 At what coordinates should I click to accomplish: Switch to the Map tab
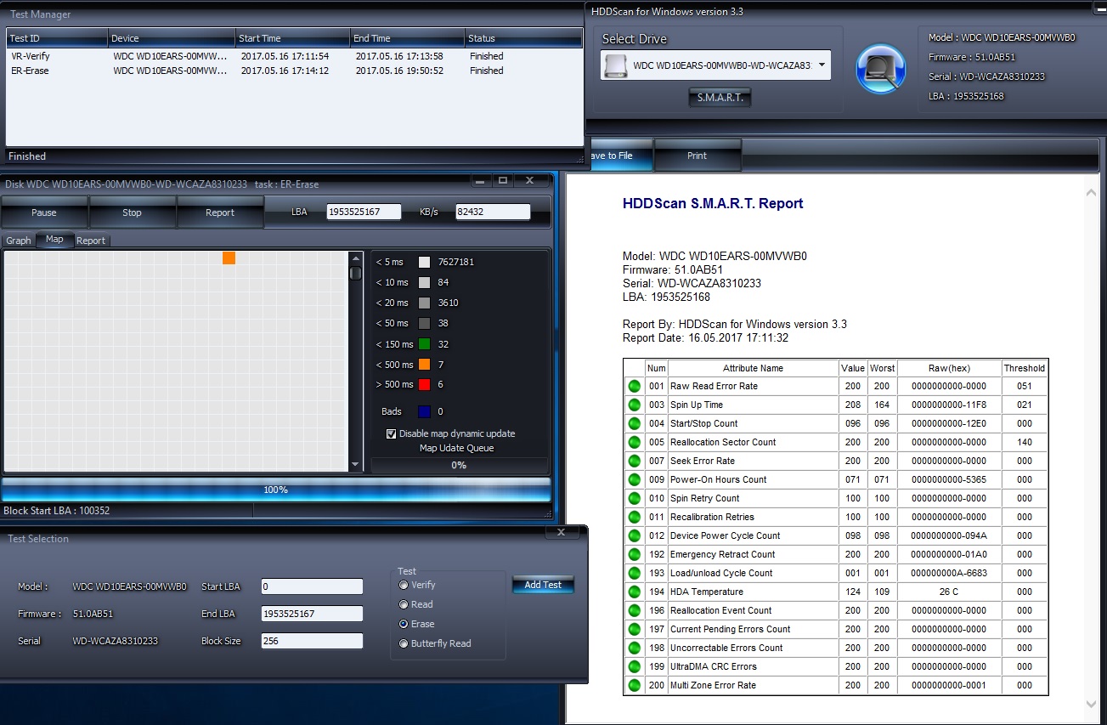pyautogui.click(x=54, y=240)
